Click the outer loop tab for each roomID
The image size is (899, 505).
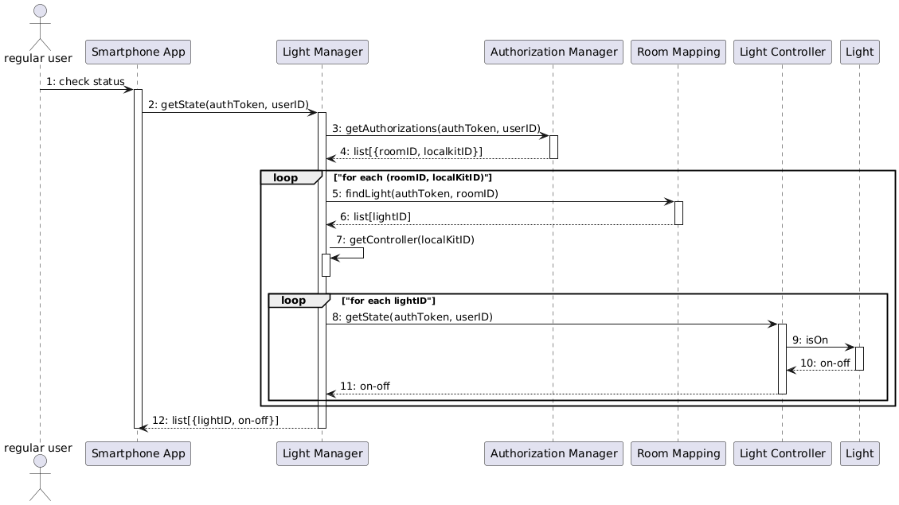tap(289, 177)
